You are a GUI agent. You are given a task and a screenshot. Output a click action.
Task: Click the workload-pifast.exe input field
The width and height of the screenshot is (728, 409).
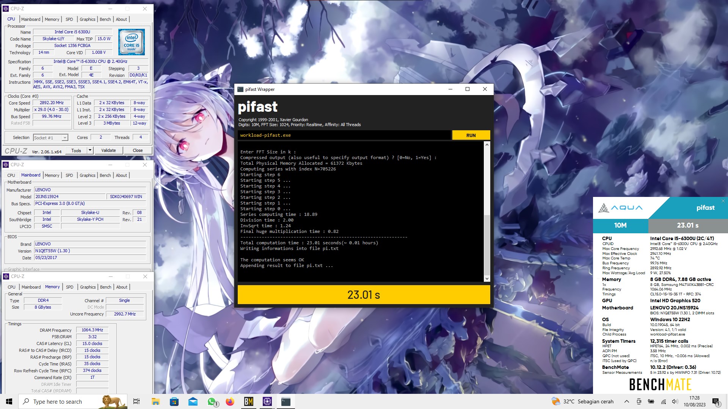[x=344, y=135]
